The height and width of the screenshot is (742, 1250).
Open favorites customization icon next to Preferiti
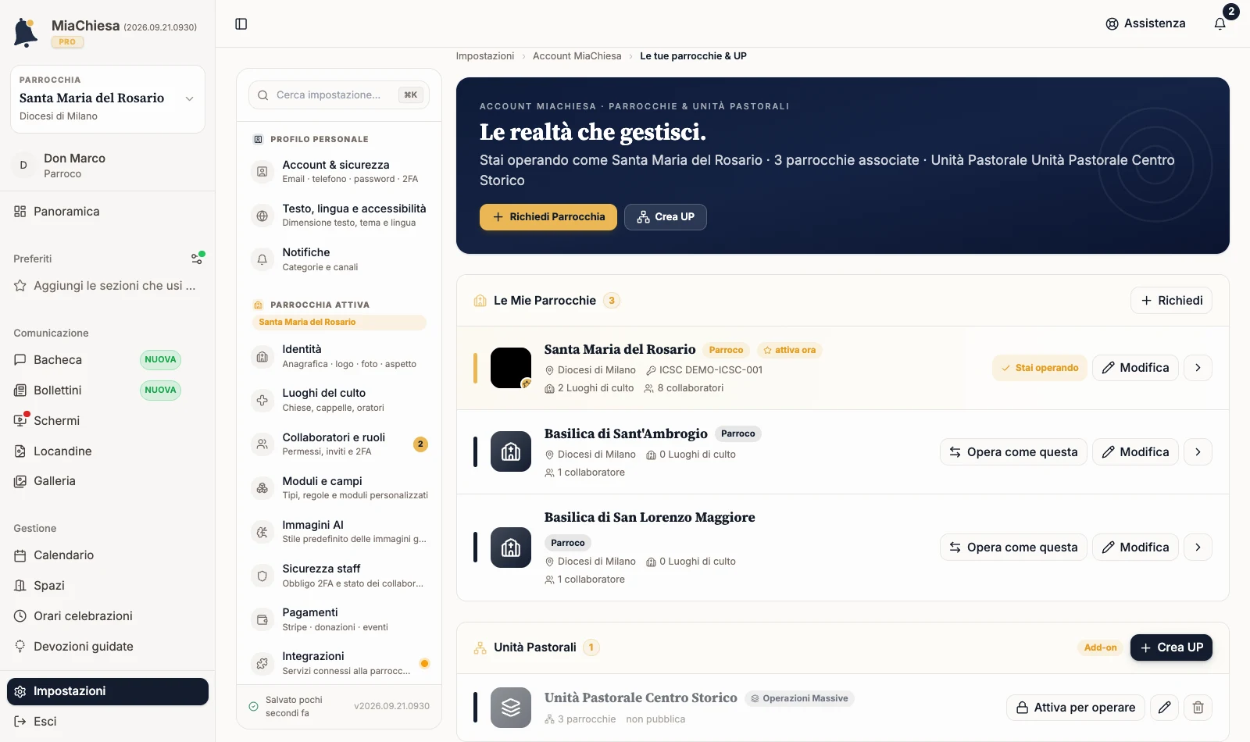[198, 259]
